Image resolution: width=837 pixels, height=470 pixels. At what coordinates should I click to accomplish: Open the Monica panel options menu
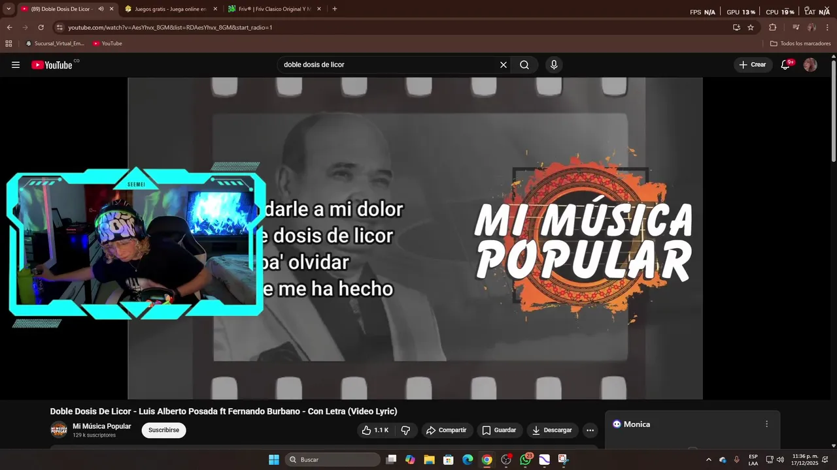point(767,424)
